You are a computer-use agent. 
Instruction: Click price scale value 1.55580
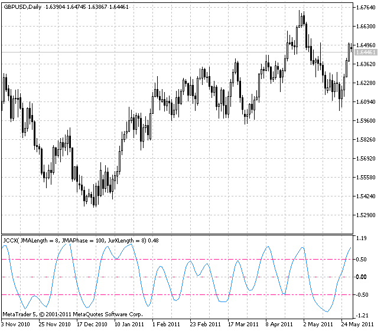366,178
